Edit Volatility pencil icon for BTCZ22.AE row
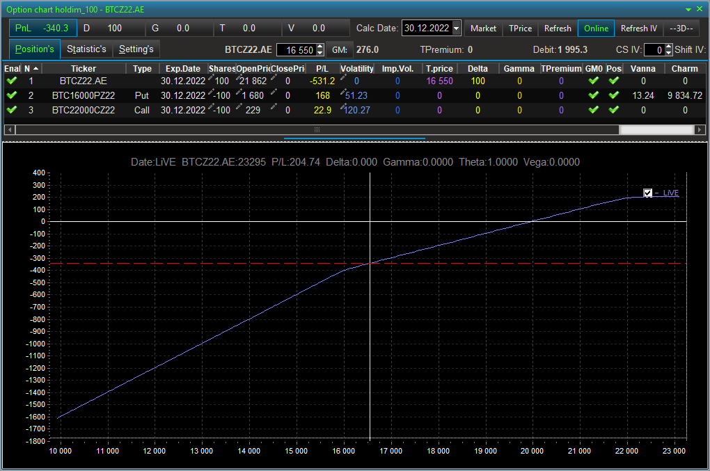Image resolution: width=710 pixels, height=471 pixels. [343, 78]
